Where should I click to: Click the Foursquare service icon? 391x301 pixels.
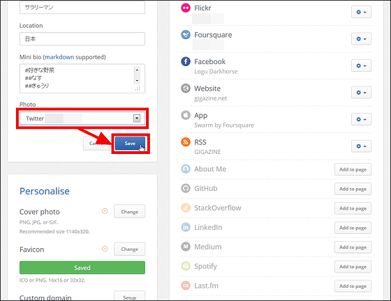[x=186, y=35]
